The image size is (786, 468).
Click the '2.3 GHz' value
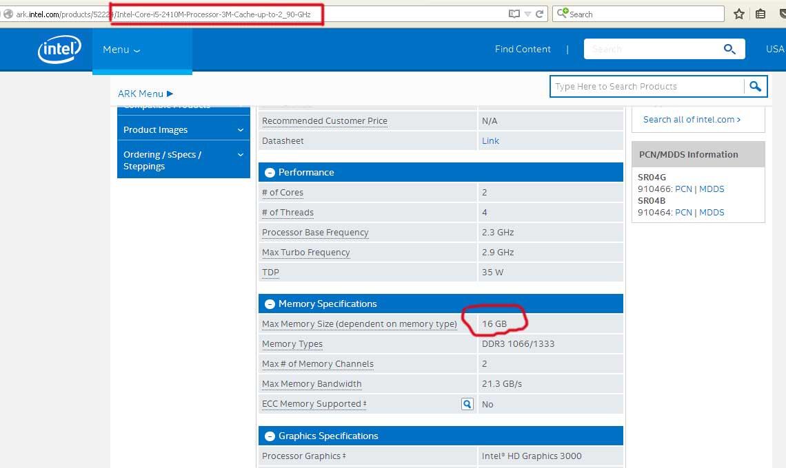click(498, 232)
